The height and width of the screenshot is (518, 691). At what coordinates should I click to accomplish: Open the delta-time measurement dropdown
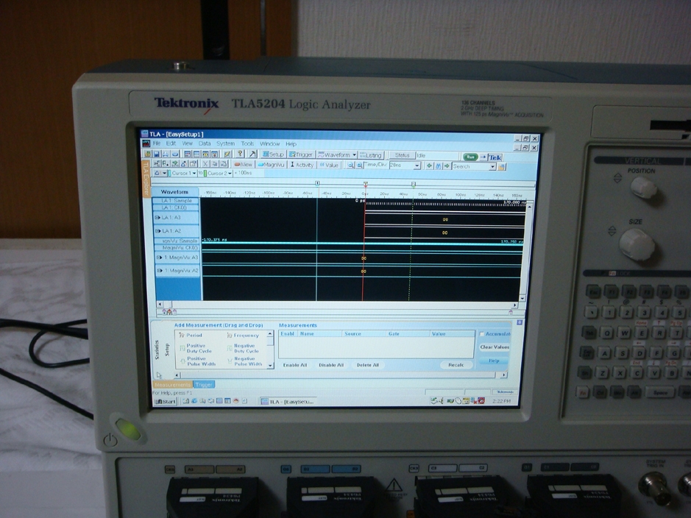coord(164,173)
